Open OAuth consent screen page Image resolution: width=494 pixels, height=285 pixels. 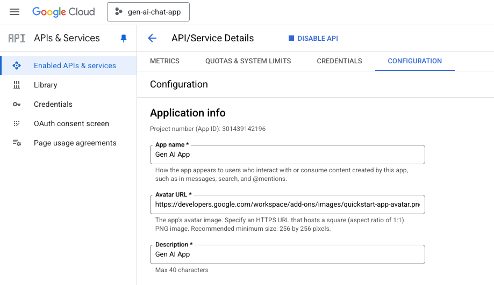(x=71, y=123)
